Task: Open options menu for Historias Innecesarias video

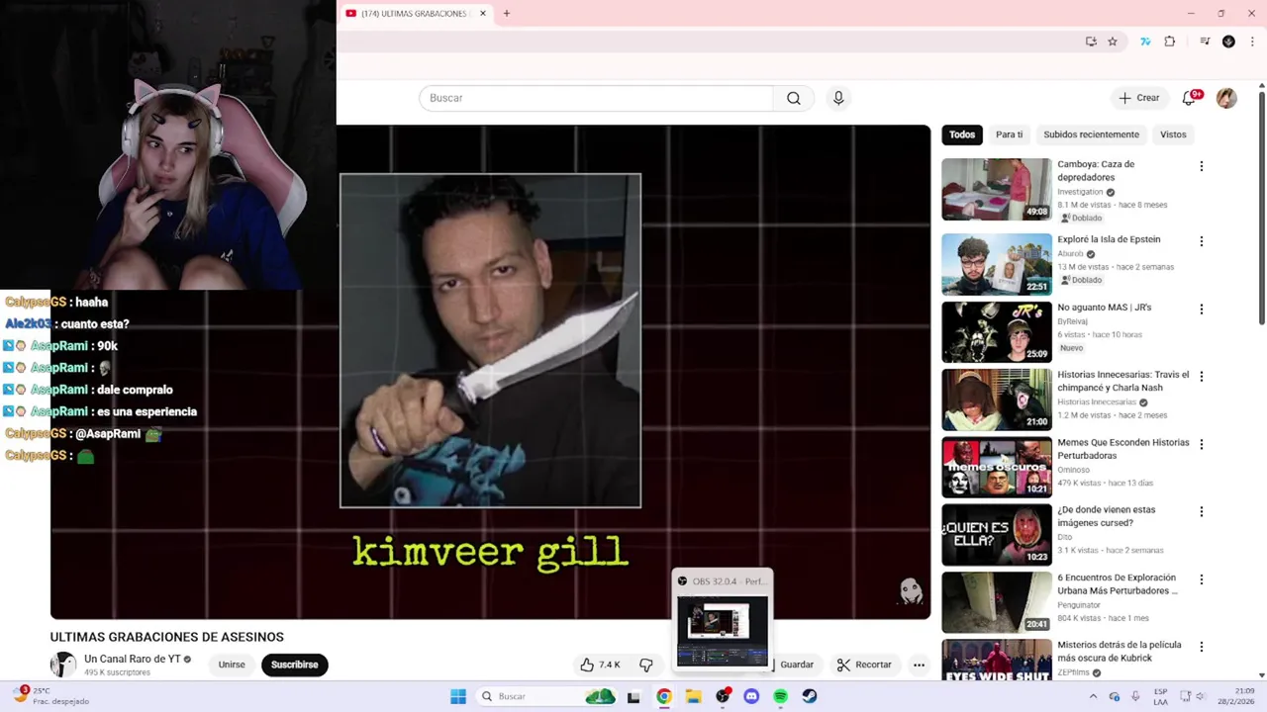Action: [x=1202, y=376]
